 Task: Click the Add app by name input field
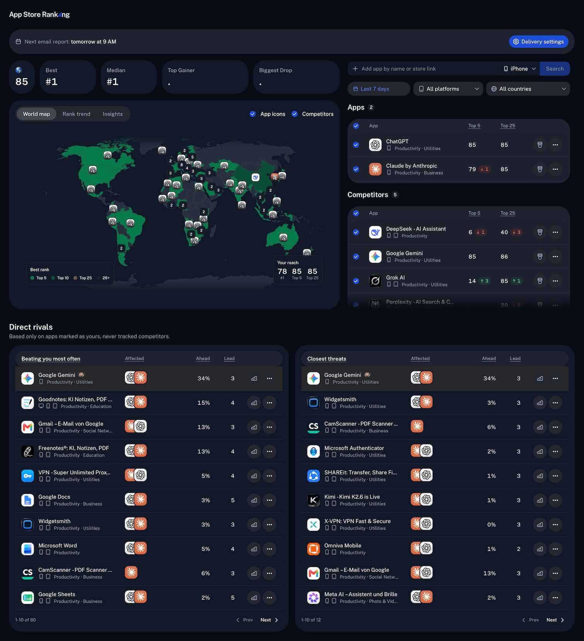[x=423, y=69]
